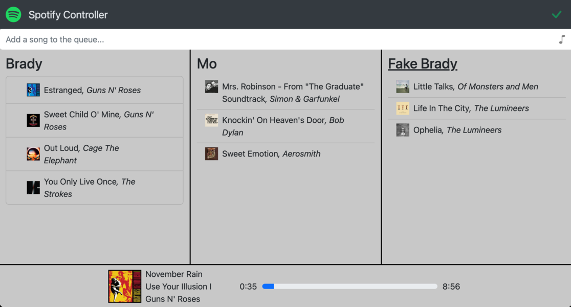Open the Fake Brady user link

(x=423, y=63)
